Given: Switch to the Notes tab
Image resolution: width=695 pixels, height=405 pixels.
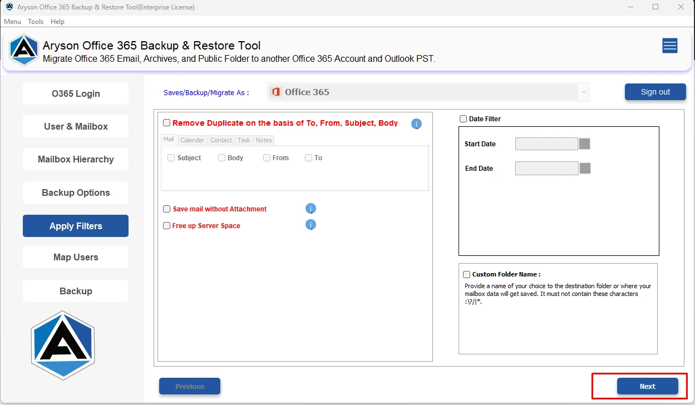Looking at the screenshot, I should click(264, 140).
